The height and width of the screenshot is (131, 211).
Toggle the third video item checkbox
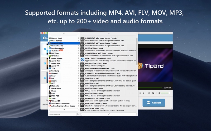pos(45,78)
